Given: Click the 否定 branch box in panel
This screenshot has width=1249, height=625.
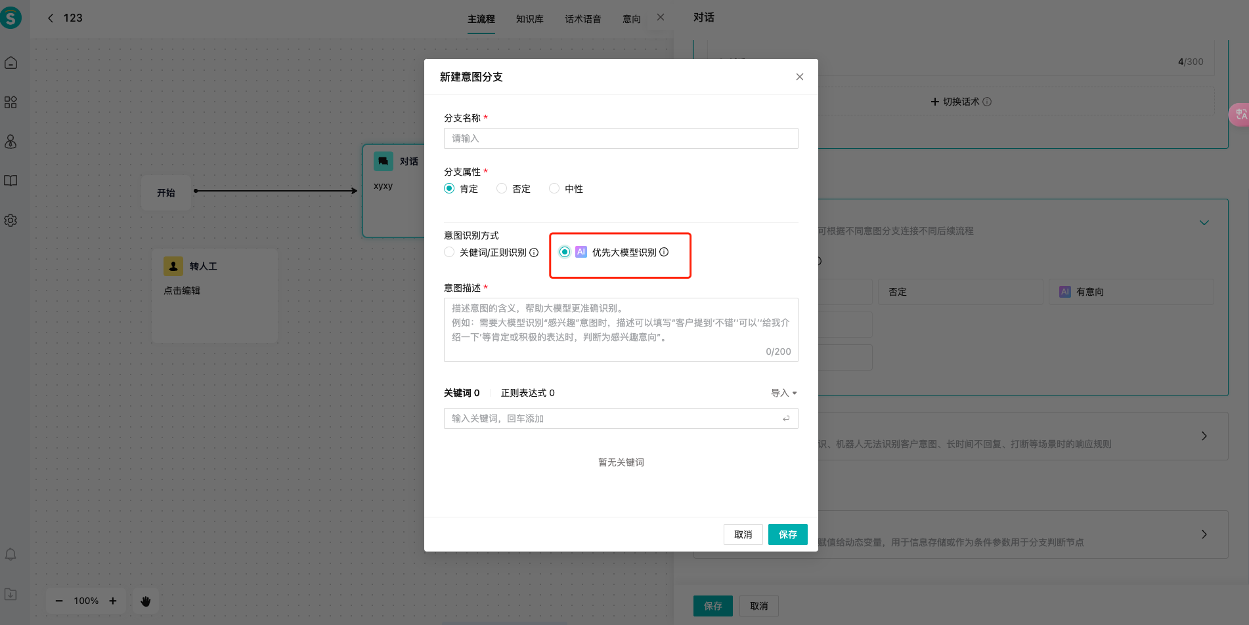Looking at the screenshot, I should (x=961, y=292).
